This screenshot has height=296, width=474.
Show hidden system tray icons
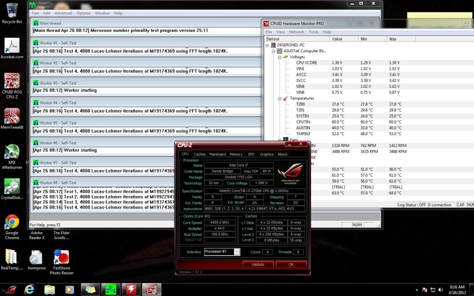417,290
